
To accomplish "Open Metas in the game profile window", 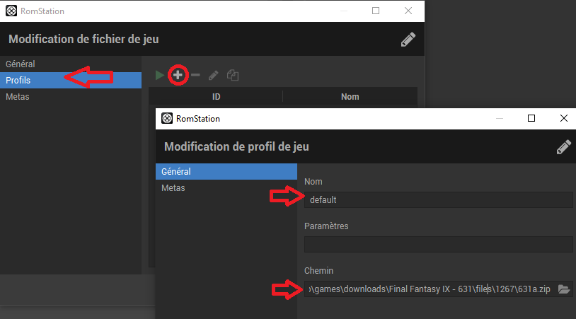I will (x=173, y=188).
